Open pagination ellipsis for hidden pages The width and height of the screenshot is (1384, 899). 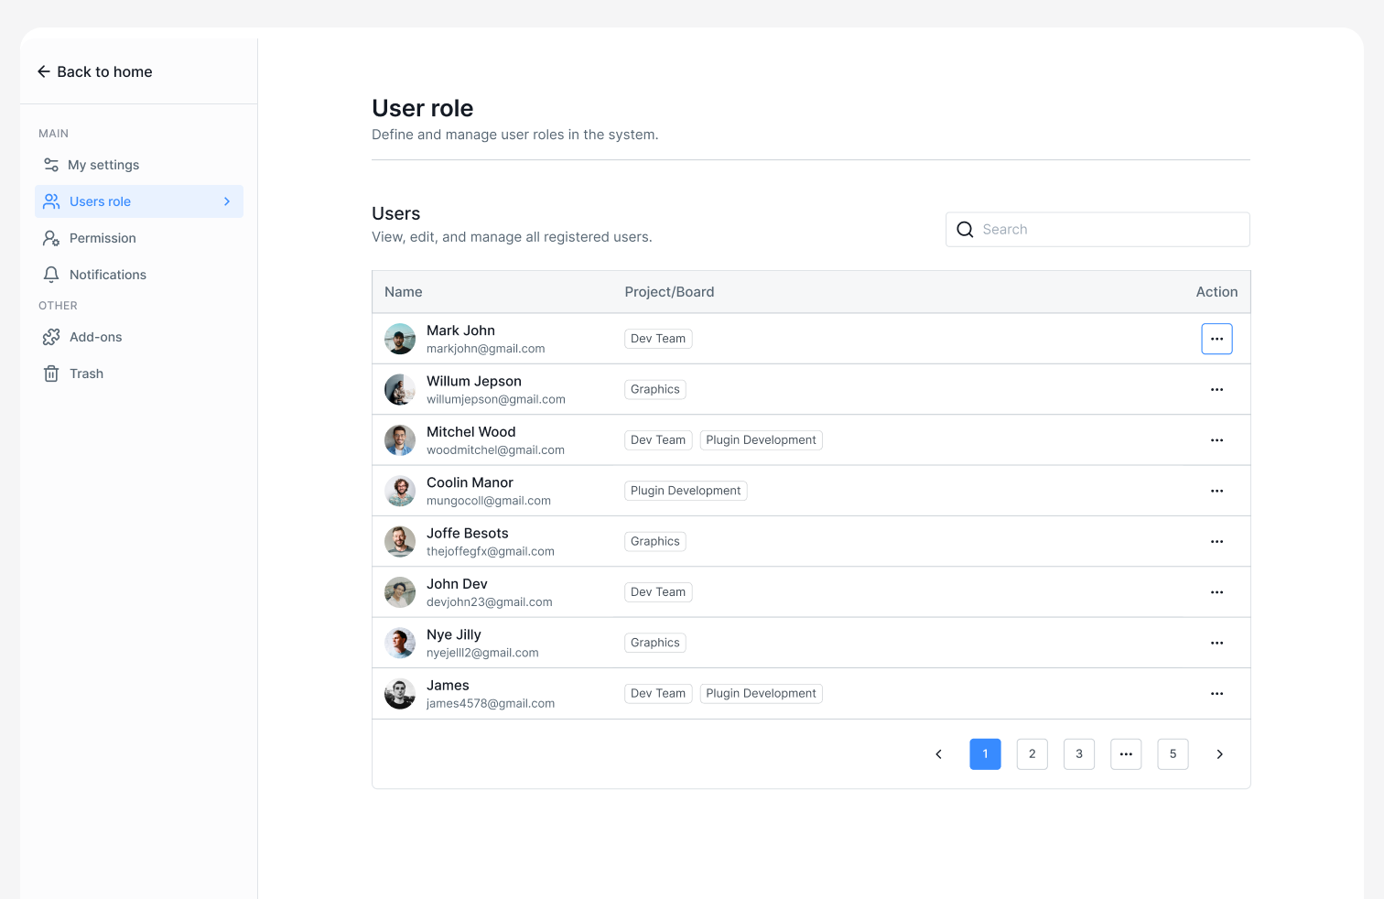(x=1126, y=753)
